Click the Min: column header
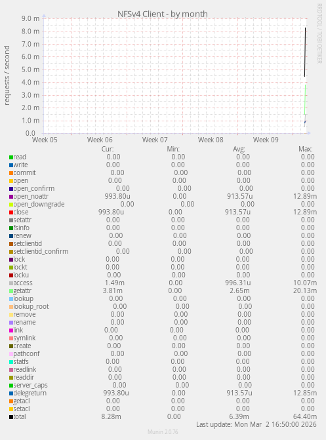The image size is (326, 440). (x=173, y=149)
